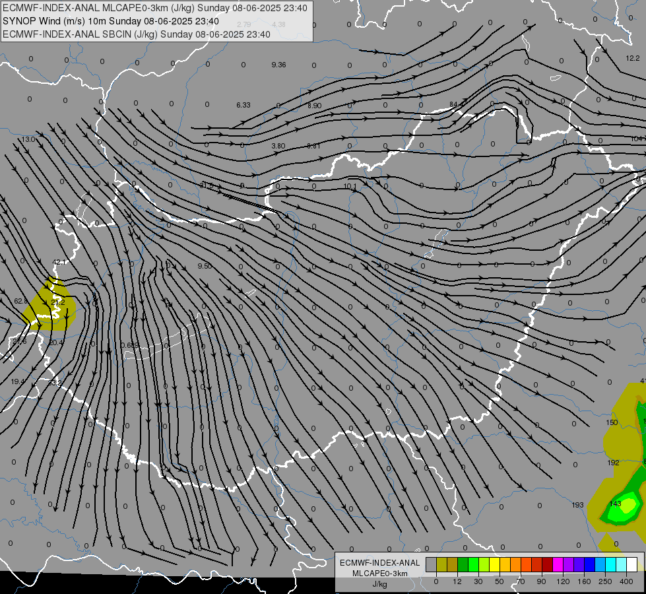Click the 3.80 value on the map
The height and width of the screenshot is (594, 646).
click(278, 146)
